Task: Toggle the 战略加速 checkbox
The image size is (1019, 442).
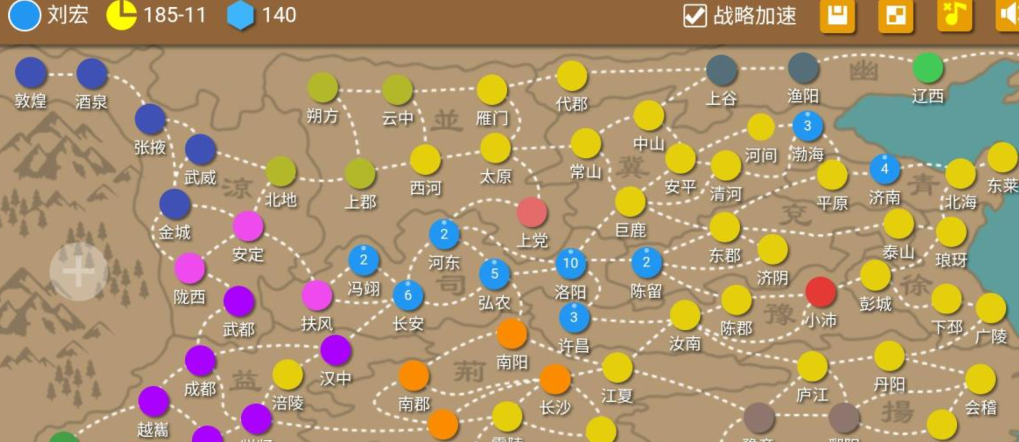Action: click(695, 16)
